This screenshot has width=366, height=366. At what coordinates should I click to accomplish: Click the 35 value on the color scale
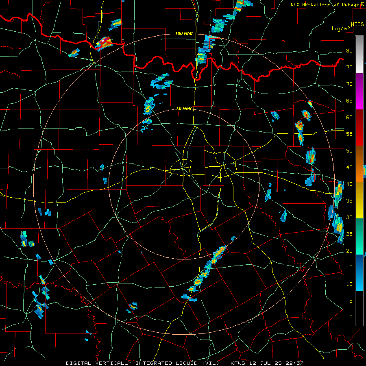point(349,201)
